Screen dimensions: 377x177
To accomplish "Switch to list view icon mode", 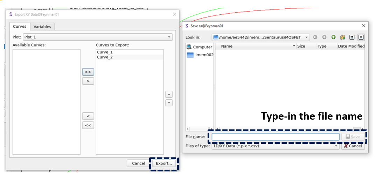I will 352,37.
